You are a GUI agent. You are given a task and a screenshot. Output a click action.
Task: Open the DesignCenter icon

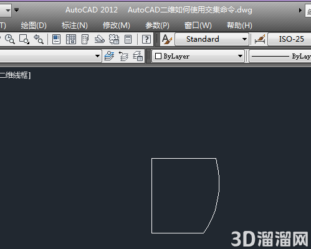[71, 39]
